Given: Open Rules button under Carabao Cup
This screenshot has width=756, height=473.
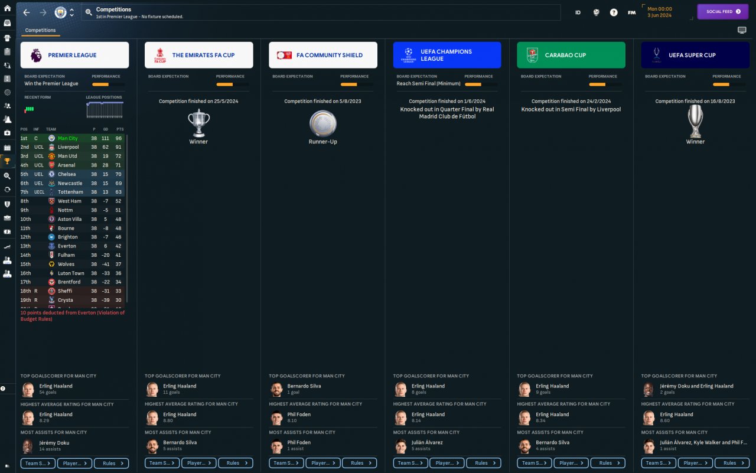Looking at the screenshot, I should click(x=608, y=463).
